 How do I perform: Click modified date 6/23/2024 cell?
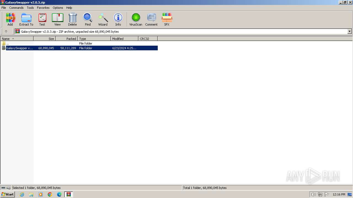[x=124, y=48]
